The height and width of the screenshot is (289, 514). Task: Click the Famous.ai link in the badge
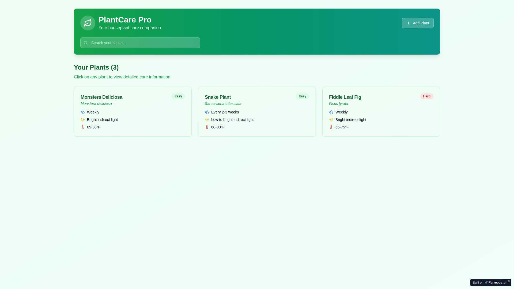coord(496,283)
